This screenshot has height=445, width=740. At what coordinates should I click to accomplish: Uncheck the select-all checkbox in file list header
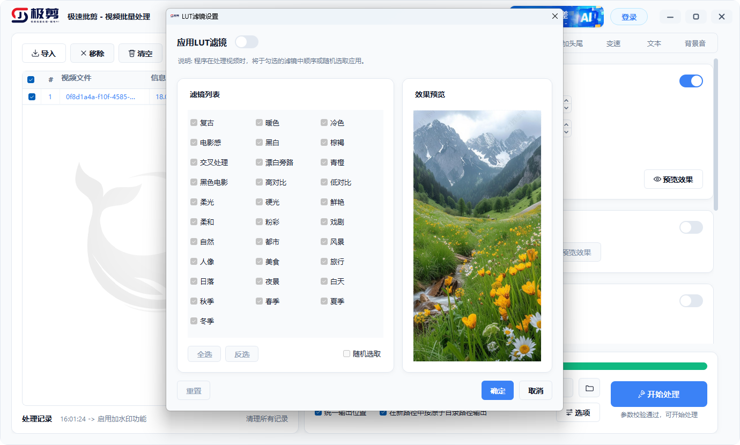click(x=31, y=79)
